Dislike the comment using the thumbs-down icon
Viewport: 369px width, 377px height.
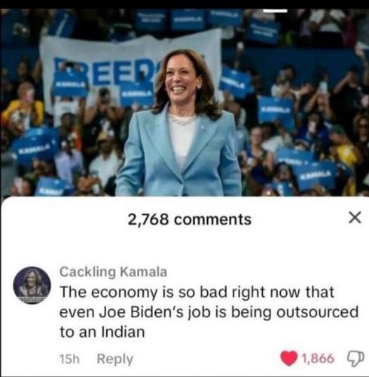[355, 359]
